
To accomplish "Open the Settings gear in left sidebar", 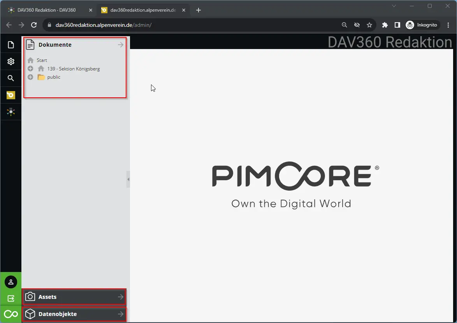I will 11,61.
